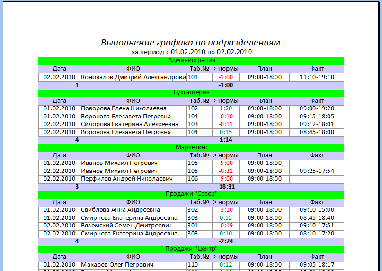Image resolution: width=382 pixels, height=271 pixels.
Task: Click 'Поворова Елена Николаевна' name cell
Action: 133,108
